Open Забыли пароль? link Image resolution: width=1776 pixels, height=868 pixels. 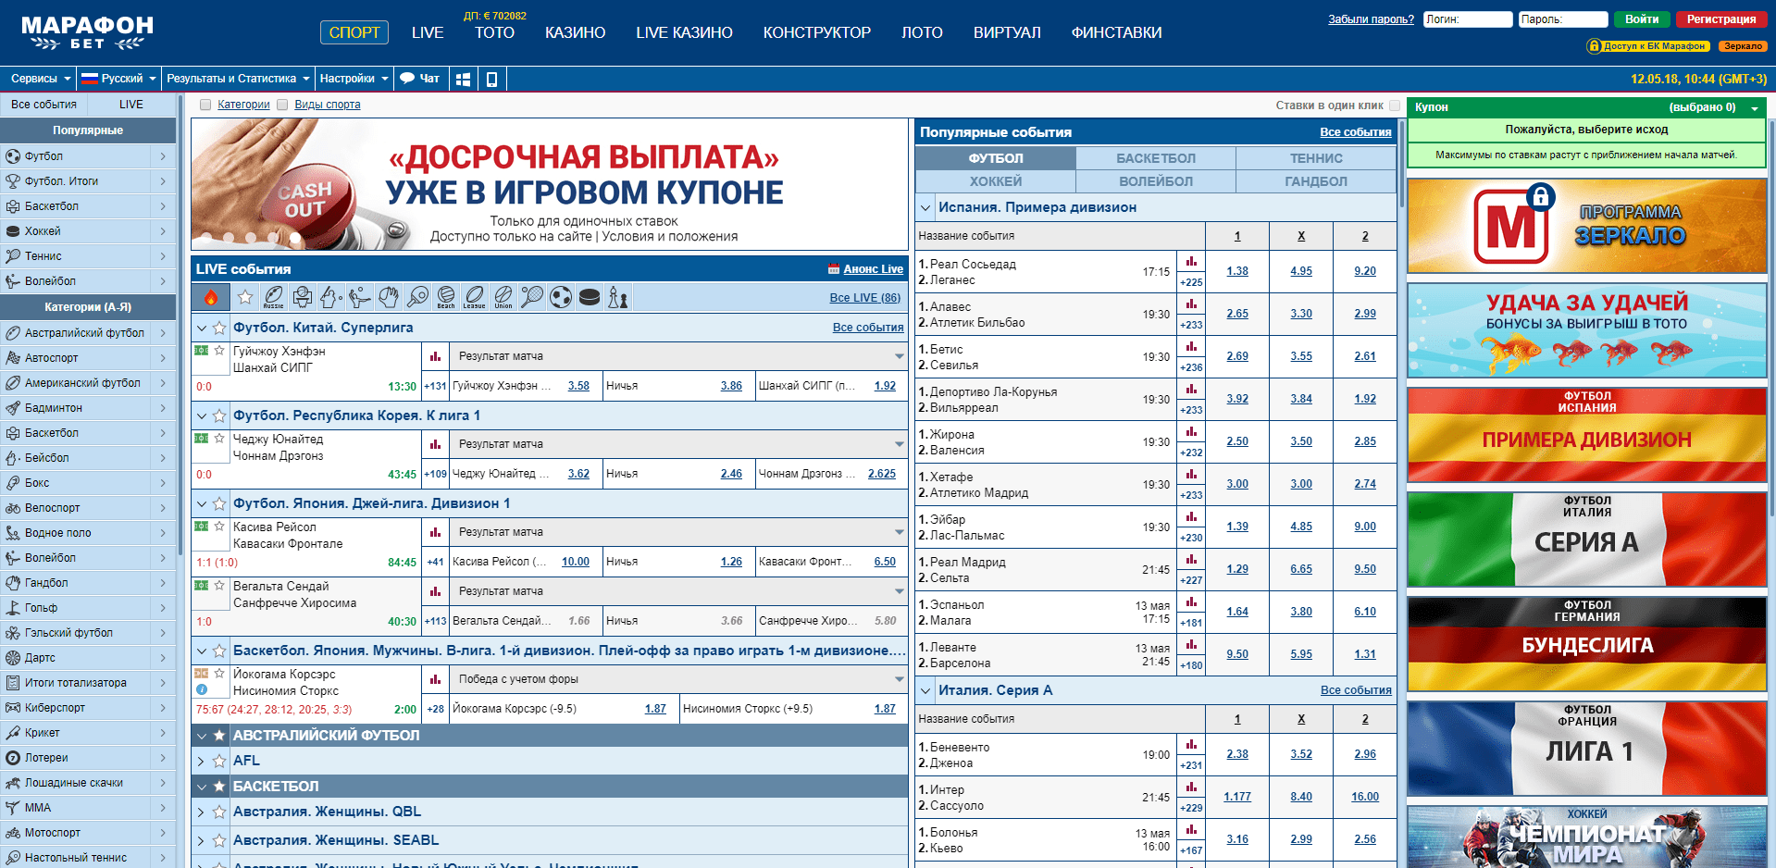[x=1371, y=19]
